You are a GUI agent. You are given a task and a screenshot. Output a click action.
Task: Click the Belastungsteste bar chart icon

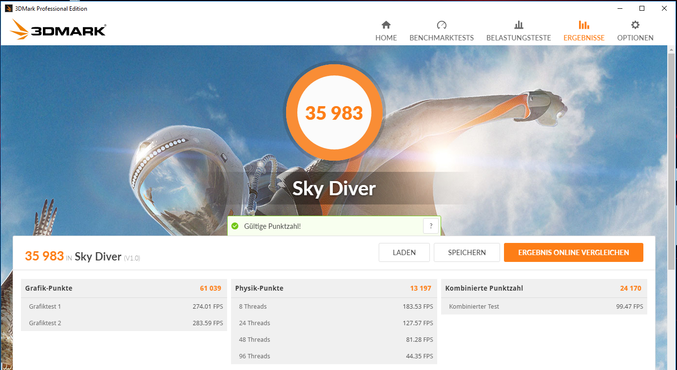(519, 25)
